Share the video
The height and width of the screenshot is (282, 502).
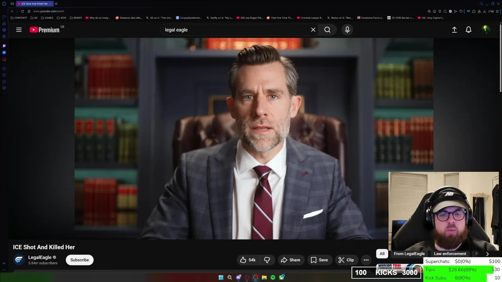click(291, 260)
